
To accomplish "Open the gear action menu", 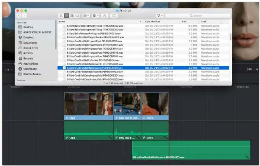I will coord(96,16).
